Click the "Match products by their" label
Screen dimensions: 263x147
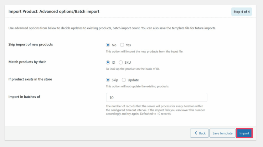[27, 62]
